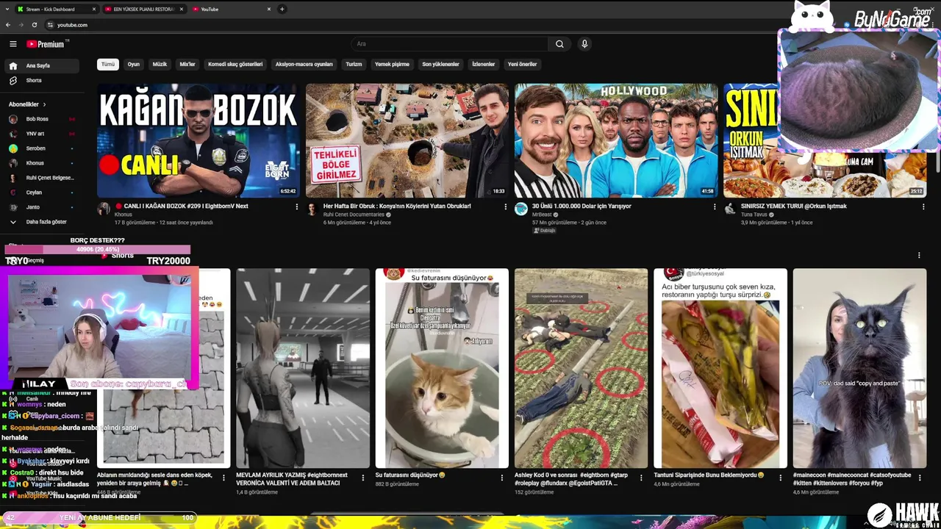Viewport: 941px width, 529px height.
Task: Open MrBeast Hollywood video thumbnail
Action: point(616,140)
